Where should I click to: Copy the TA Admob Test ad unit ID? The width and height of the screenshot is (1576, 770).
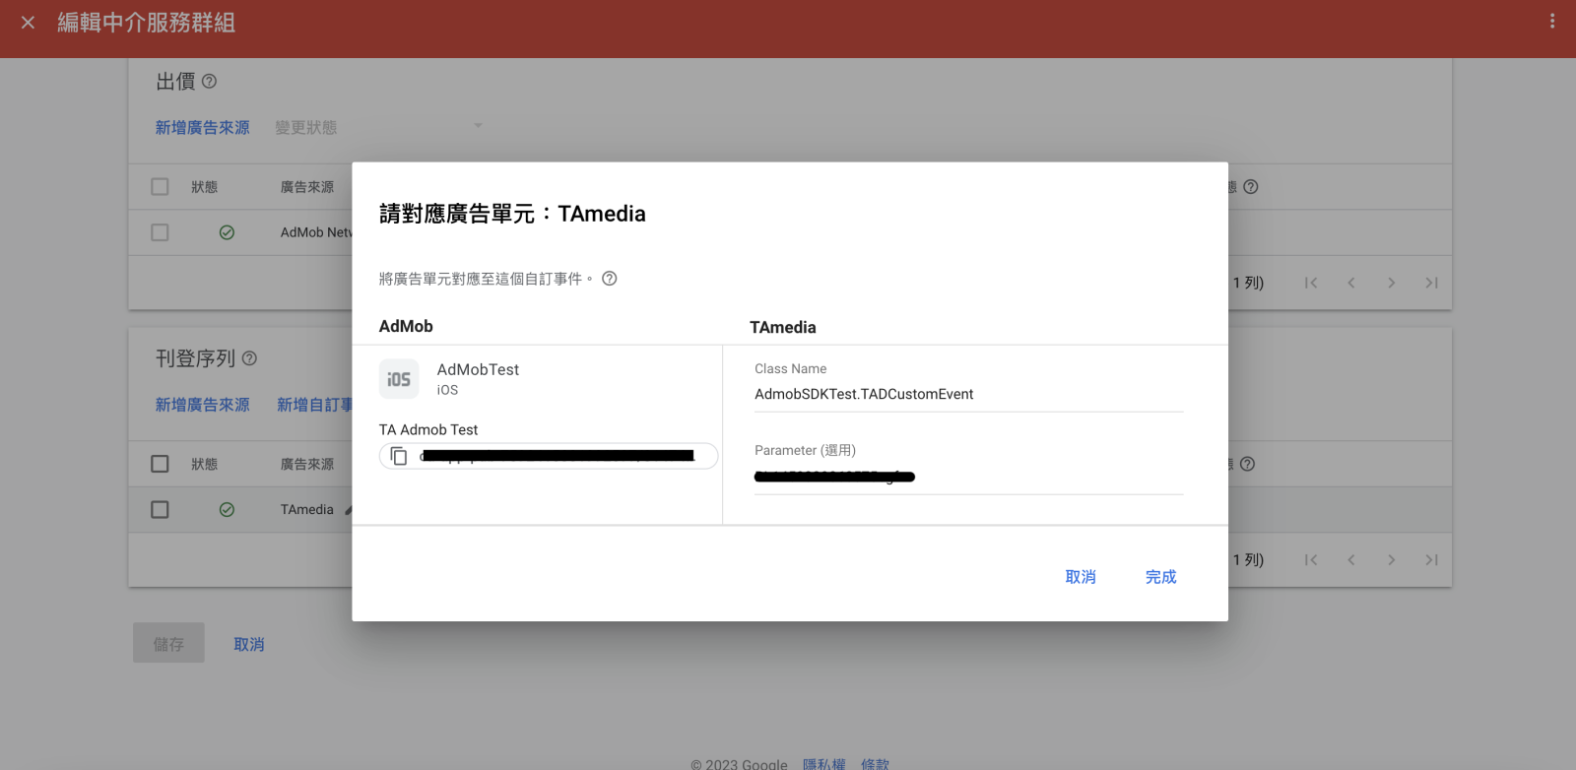tap(399, 456)
